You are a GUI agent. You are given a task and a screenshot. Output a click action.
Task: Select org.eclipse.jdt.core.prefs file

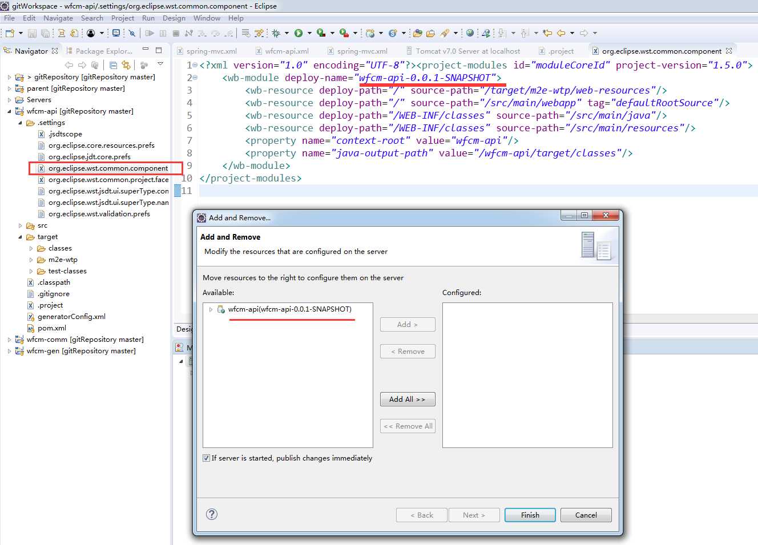(x=89, y=157)
